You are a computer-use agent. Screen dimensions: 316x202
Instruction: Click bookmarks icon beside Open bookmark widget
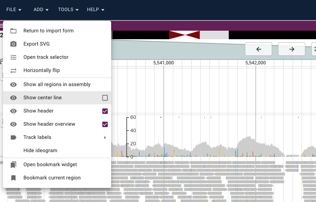click(x=14, y=164)
